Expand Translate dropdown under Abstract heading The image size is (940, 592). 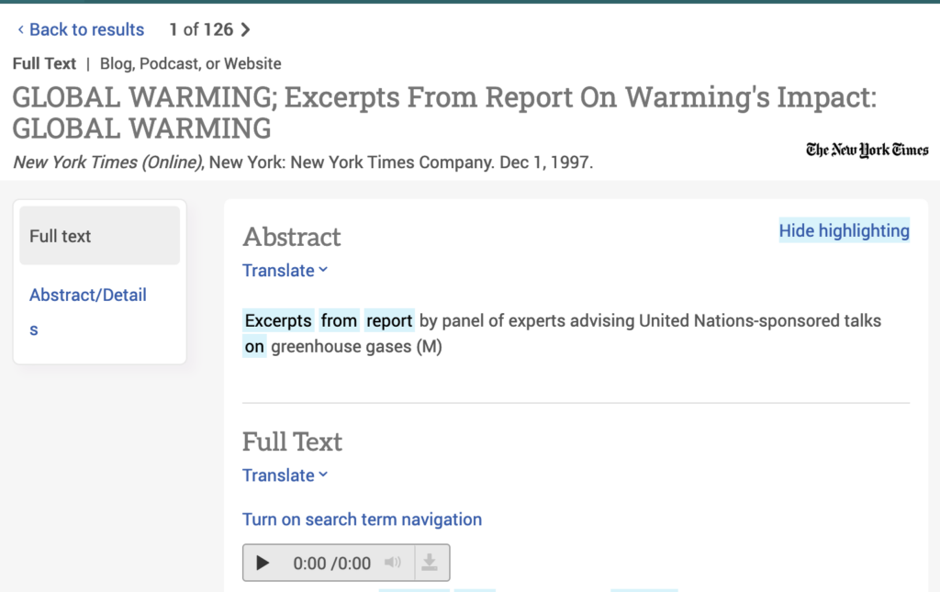tap(285, 271)
